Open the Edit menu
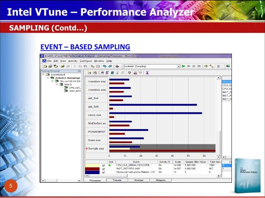The width and height of the screenshot is (265, 198). [56, 61]
